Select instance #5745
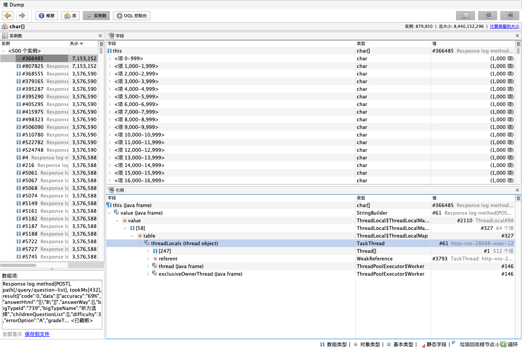 coord(49,257)
